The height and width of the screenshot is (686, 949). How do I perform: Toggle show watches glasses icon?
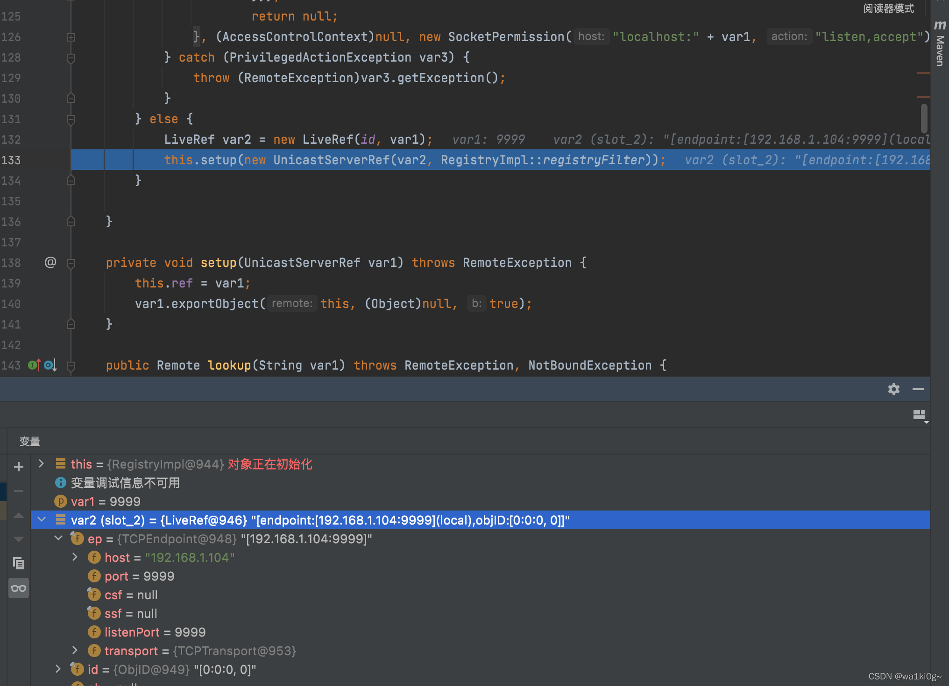[19, 588]
